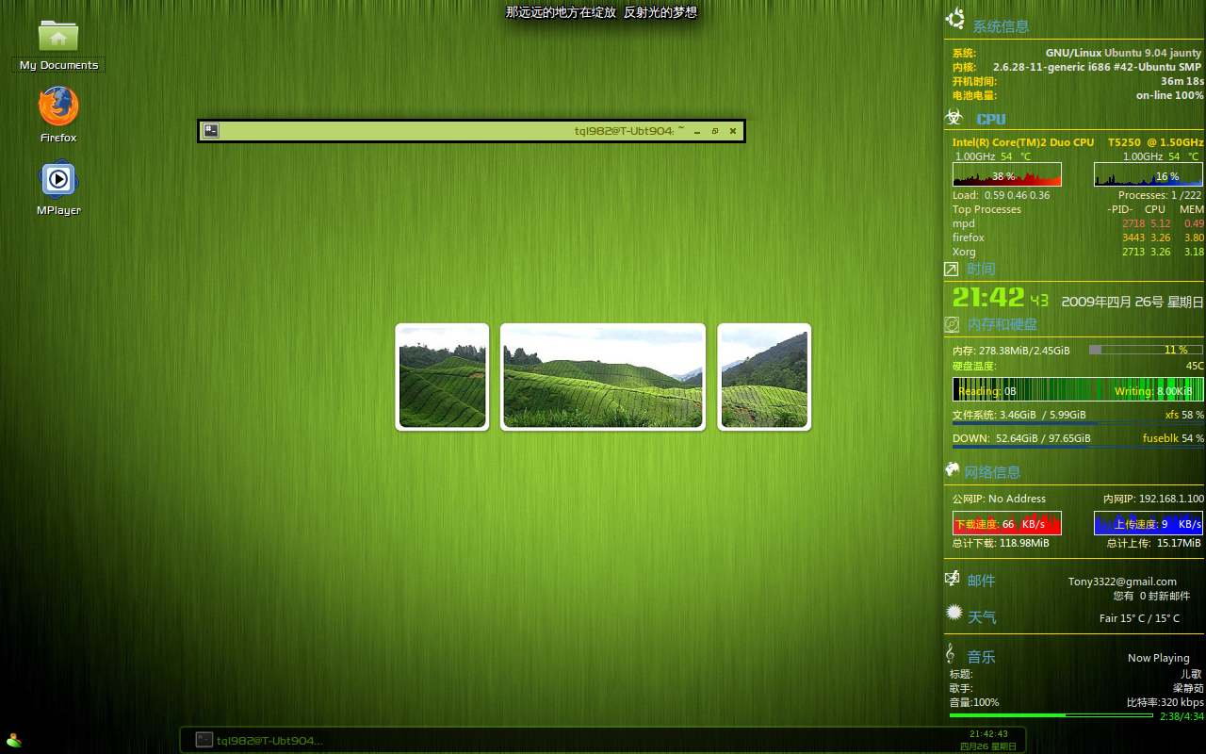Click the 总计上传: 15.17MiB text
1206x754 pixels.
(x=1153, y=543)
